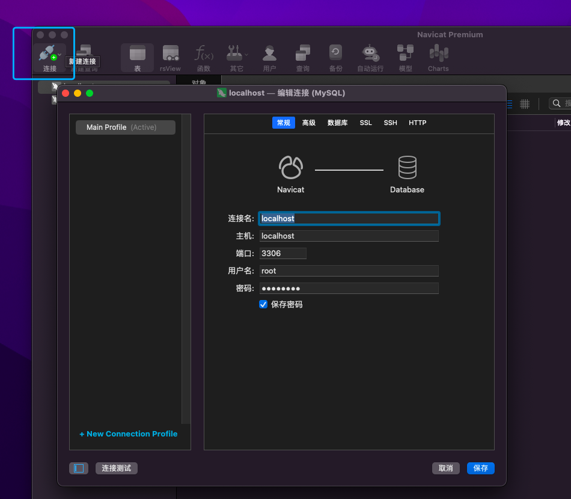
Task: Open the Charts toolbar icon
Action: click(438, 53)
